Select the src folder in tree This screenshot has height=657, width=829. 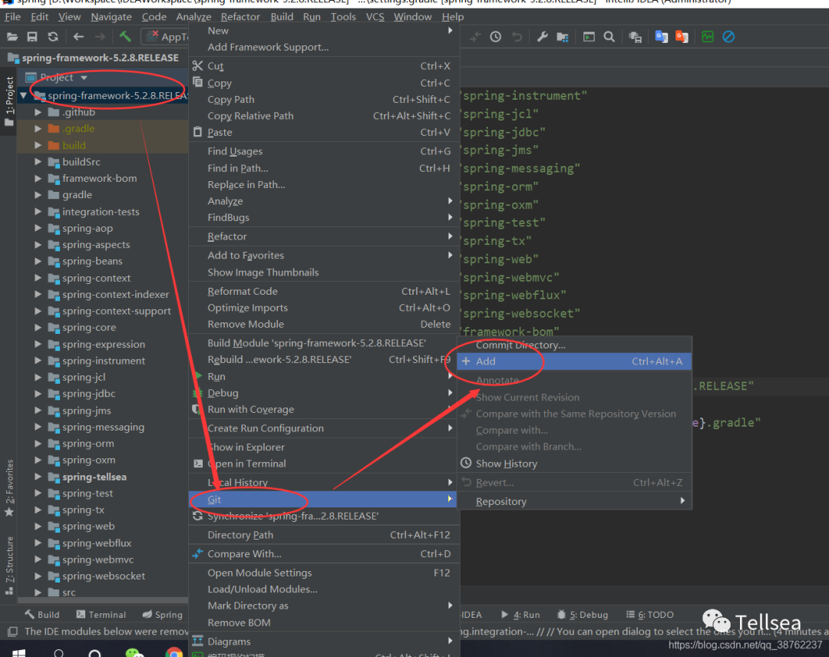coord(69,592)
